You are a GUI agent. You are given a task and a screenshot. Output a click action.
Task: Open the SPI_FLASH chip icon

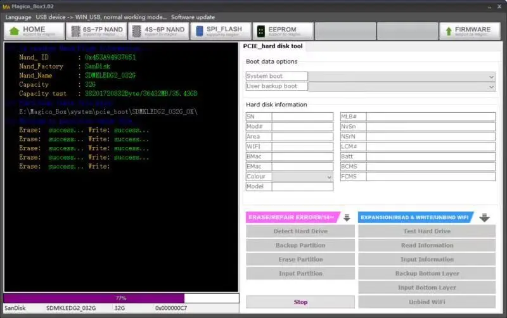[200, 31]
